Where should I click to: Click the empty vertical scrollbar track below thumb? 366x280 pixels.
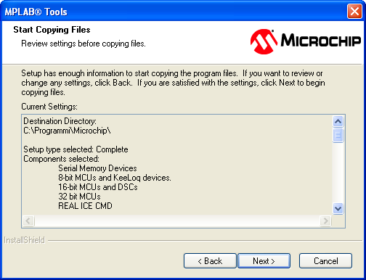pos(338,173)
